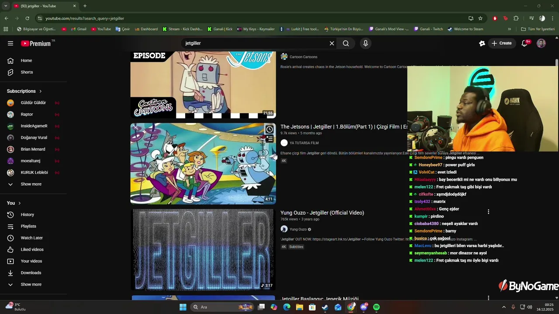This screenshot has width=559, height=314.
Task: Open the YouTube guide hamburger menu
Action: [x=10, y=43]
